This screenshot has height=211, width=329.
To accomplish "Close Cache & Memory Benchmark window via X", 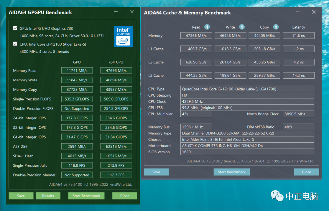I will (314, 12).
